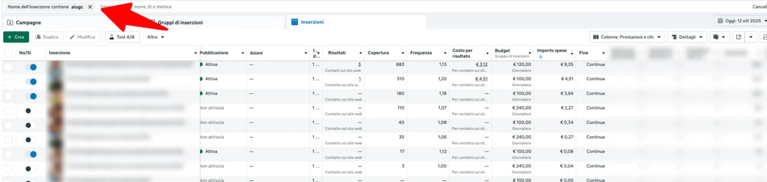
Task: Open the Altro dropdown menu
Action: (x=156, y=37)
